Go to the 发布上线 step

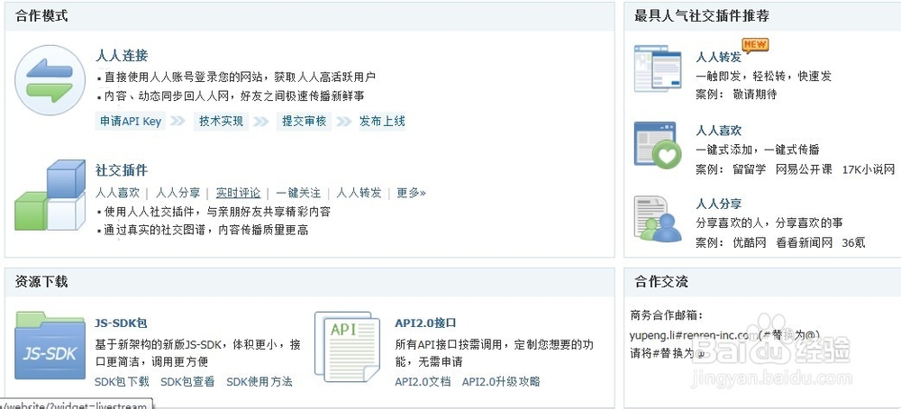click(x=382, y=122)
